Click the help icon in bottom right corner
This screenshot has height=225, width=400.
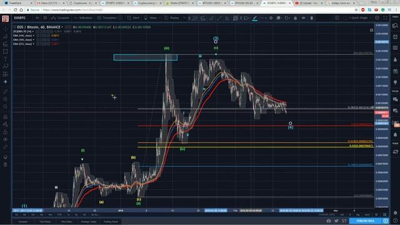[395, 221]
